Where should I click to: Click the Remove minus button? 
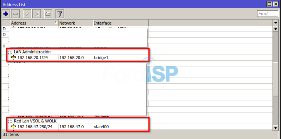pyautogui.click(x=15, y=14)
